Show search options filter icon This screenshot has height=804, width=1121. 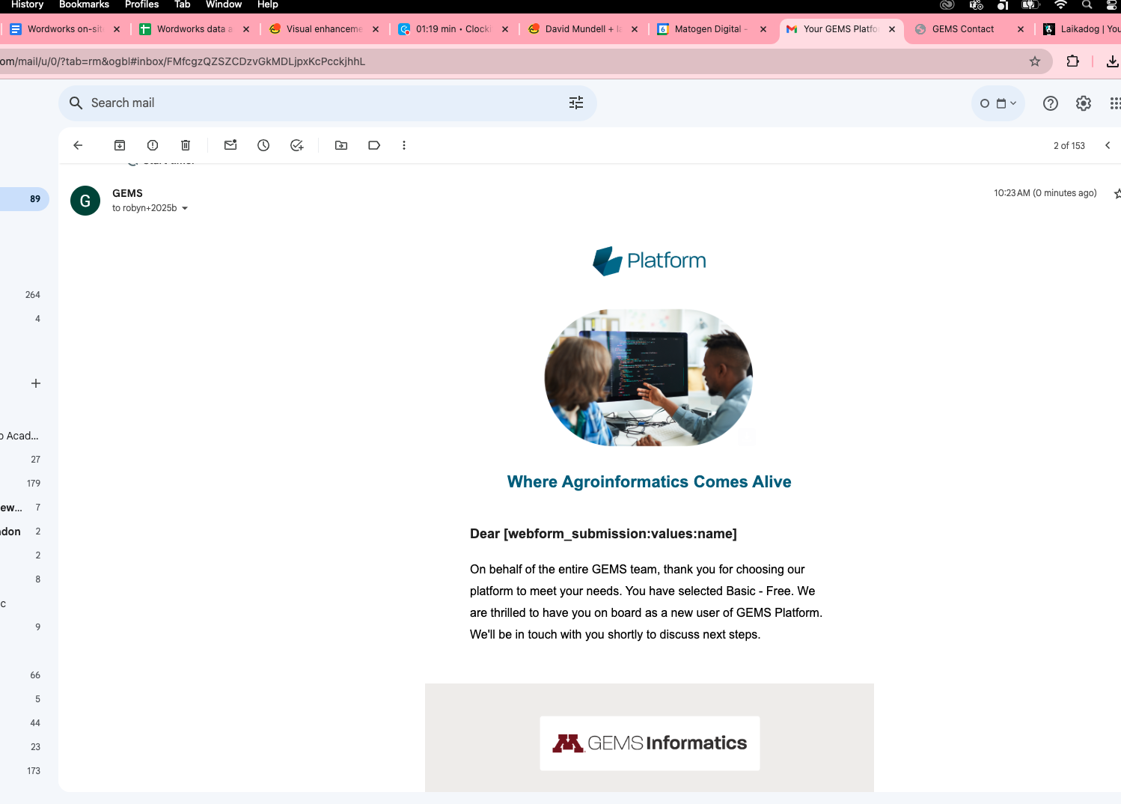click(576, 103)
